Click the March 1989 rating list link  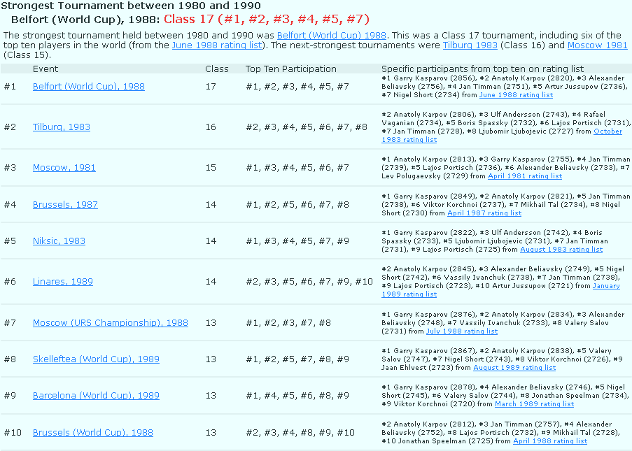[534, 404]
